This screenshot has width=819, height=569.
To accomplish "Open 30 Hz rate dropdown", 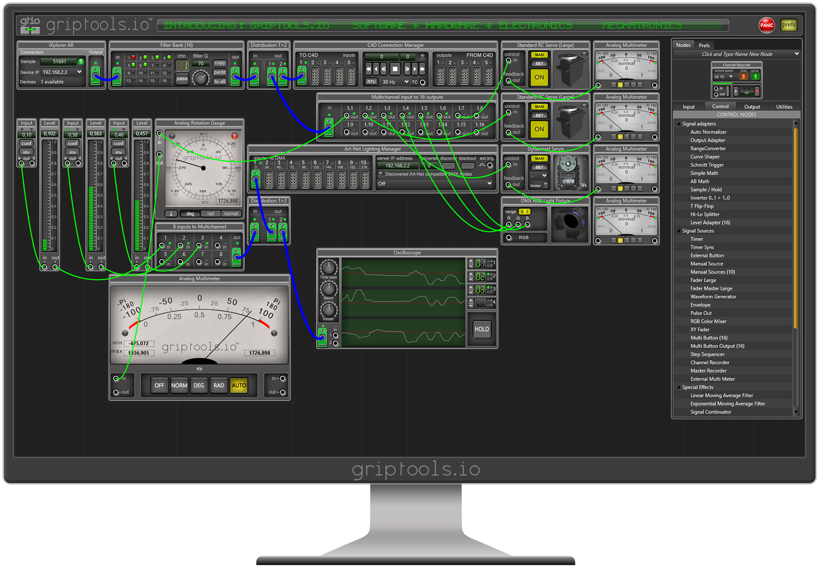I will [395, 82].
